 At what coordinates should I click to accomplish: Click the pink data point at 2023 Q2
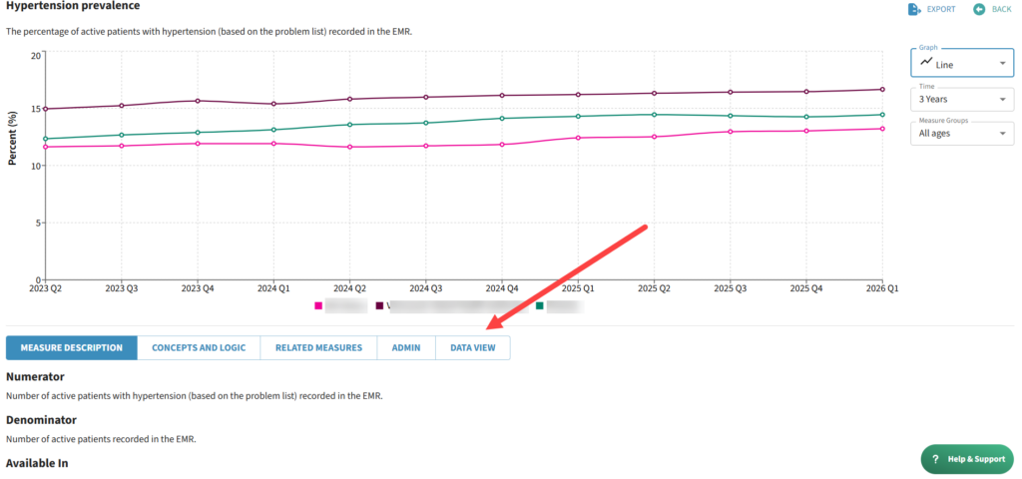(46, 147)
